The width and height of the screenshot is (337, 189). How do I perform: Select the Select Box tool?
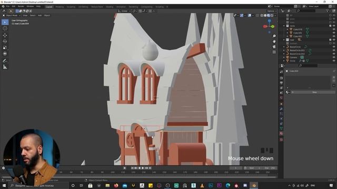pos(5,22)
